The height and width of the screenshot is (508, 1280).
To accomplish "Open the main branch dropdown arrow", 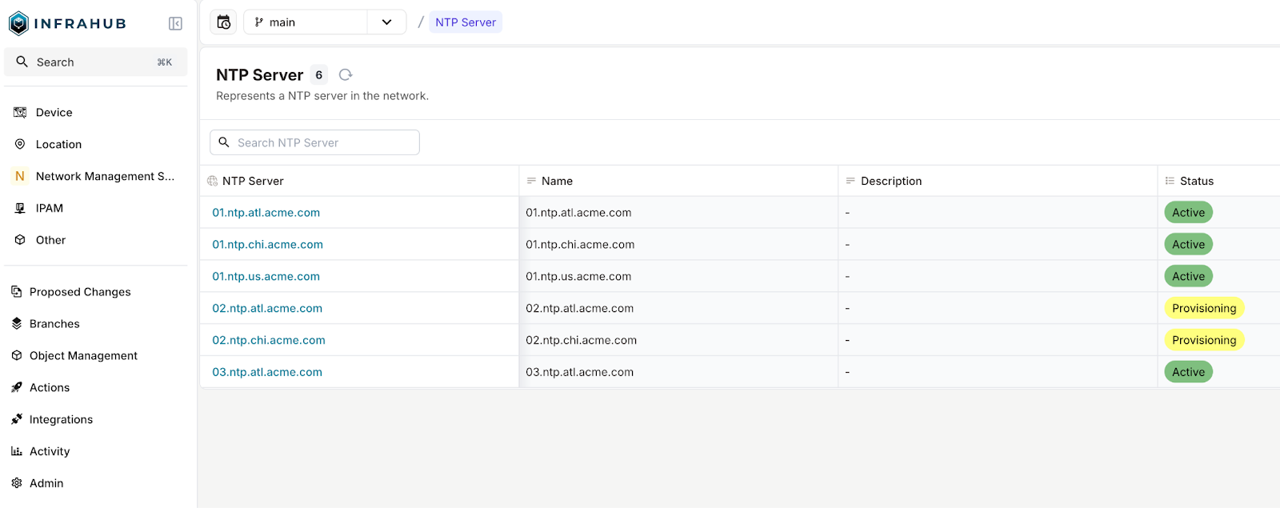I will (x=386, y=22).
